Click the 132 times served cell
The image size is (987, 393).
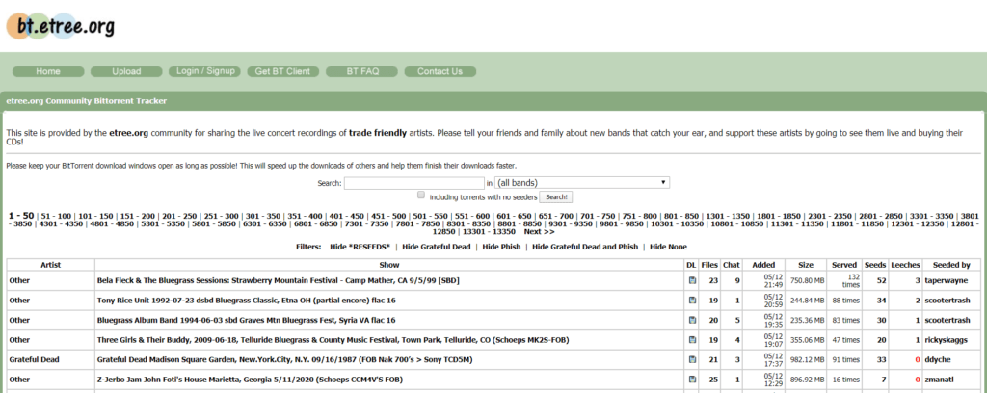pyautogui.click(x=843, y=280)
